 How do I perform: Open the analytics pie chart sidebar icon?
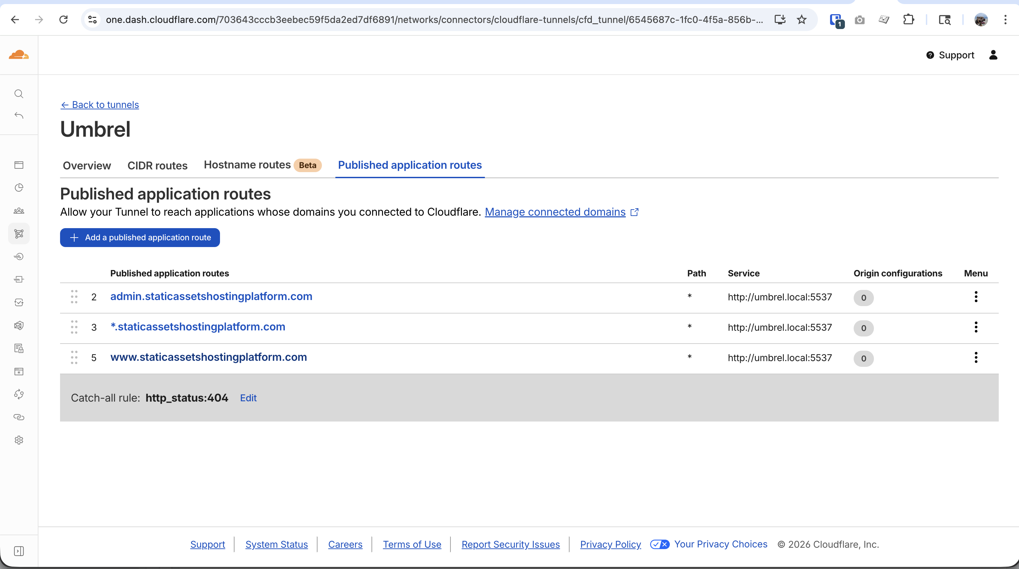click(x=19, y=188)
